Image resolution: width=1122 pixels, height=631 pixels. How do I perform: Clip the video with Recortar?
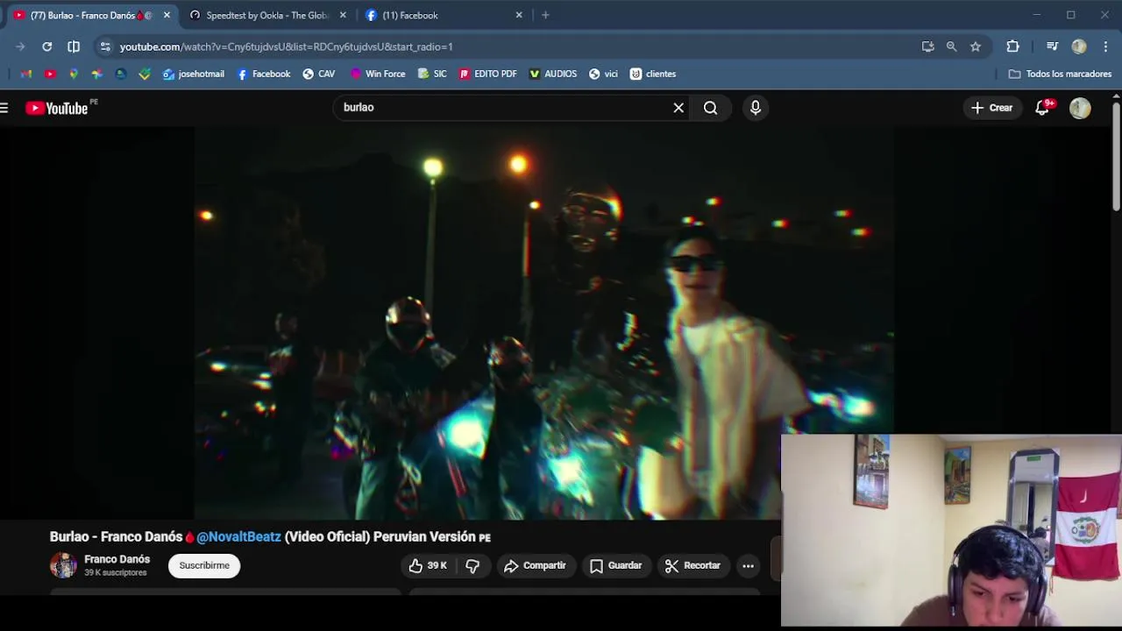692,566
